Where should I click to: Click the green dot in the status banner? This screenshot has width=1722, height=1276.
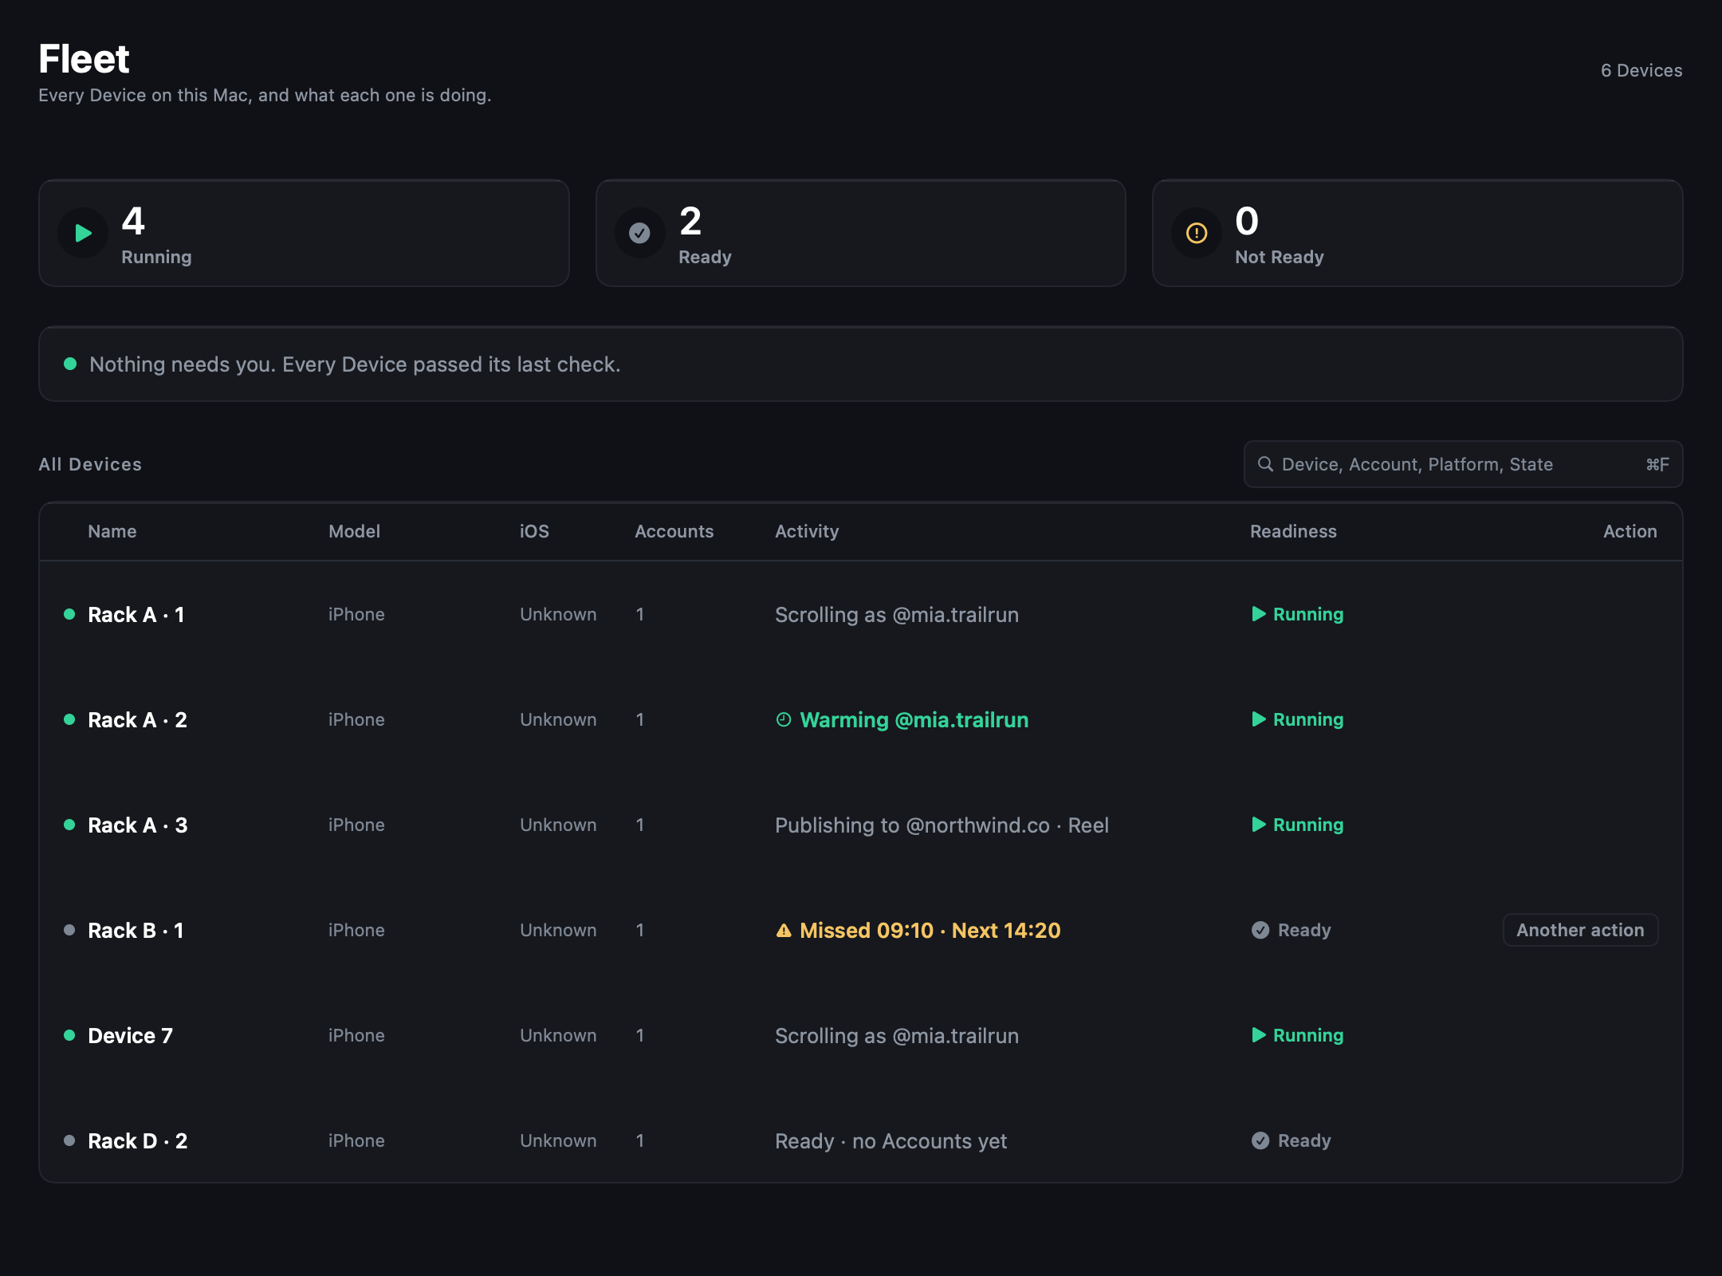tap(70, 364)
